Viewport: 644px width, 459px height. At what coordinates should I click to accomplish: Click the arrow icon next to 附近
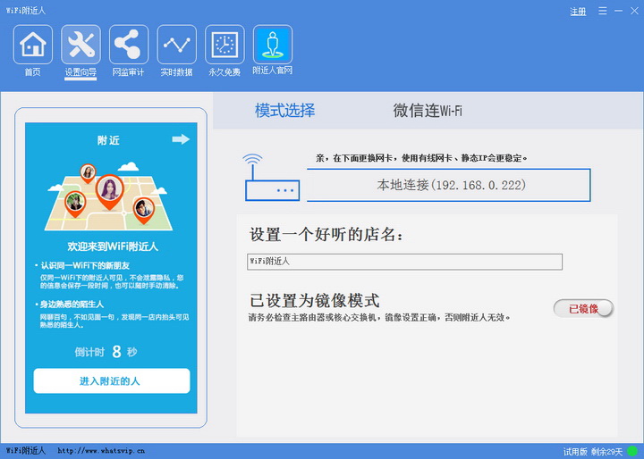tap(181, 139)
